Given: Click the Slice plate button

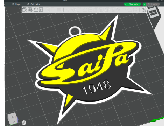Looking at the screenshot, I should (134, 4).
